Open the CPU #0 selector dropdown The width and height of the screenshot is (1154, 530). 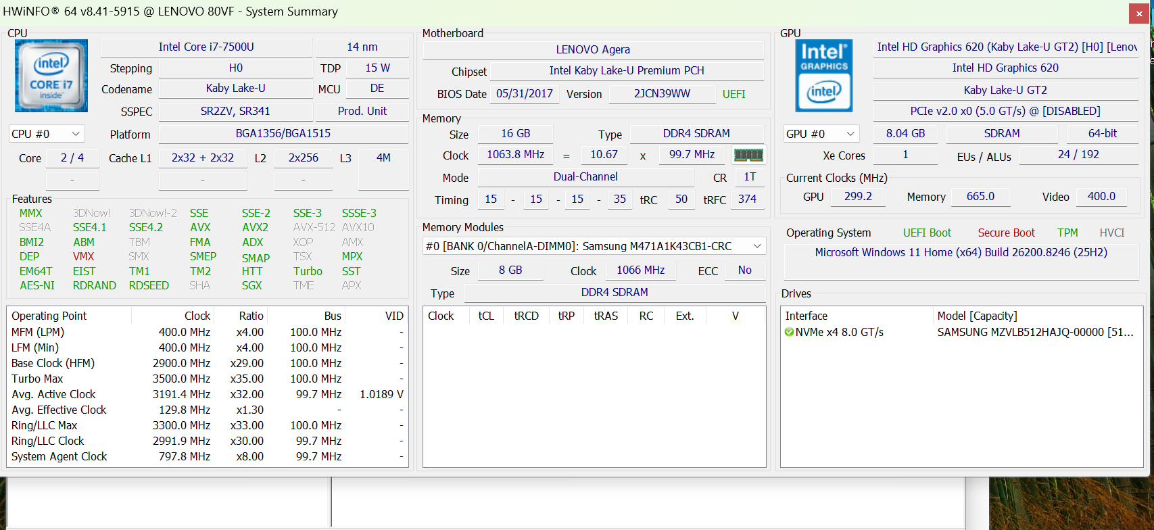click(x=47, y=134)
